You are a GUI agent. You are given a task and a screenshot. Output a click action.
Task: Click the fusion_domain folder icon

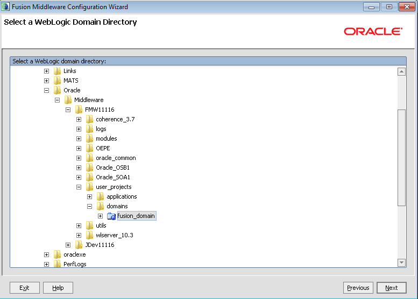[111, 216]
